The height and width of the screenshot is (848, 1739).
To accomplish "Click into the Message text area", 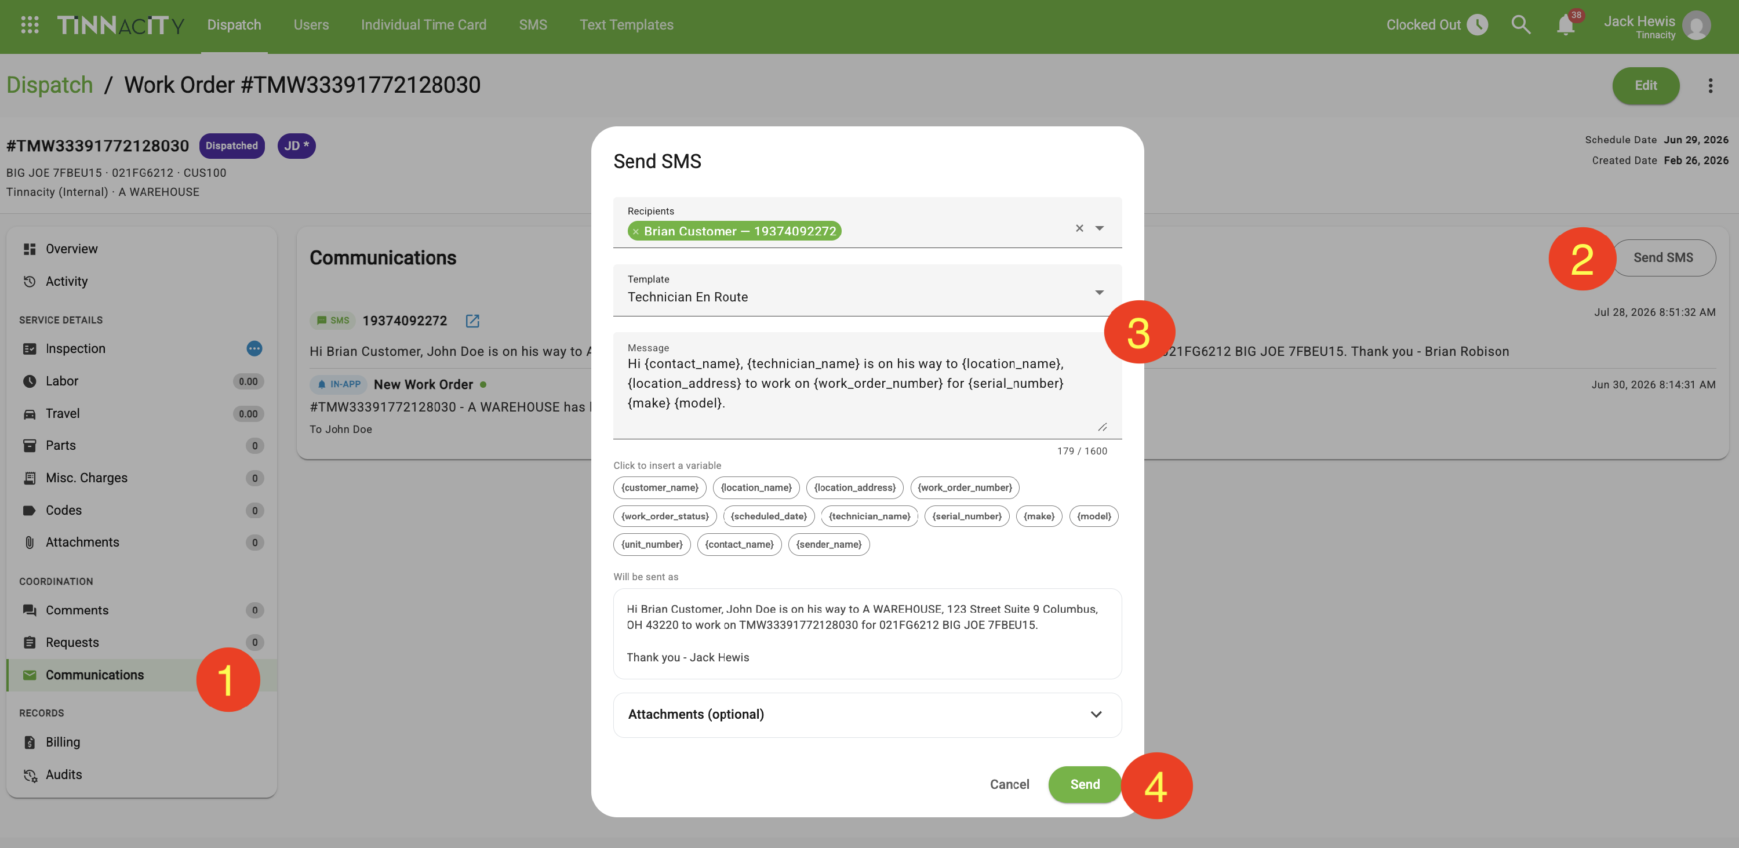I will (868, 385).
